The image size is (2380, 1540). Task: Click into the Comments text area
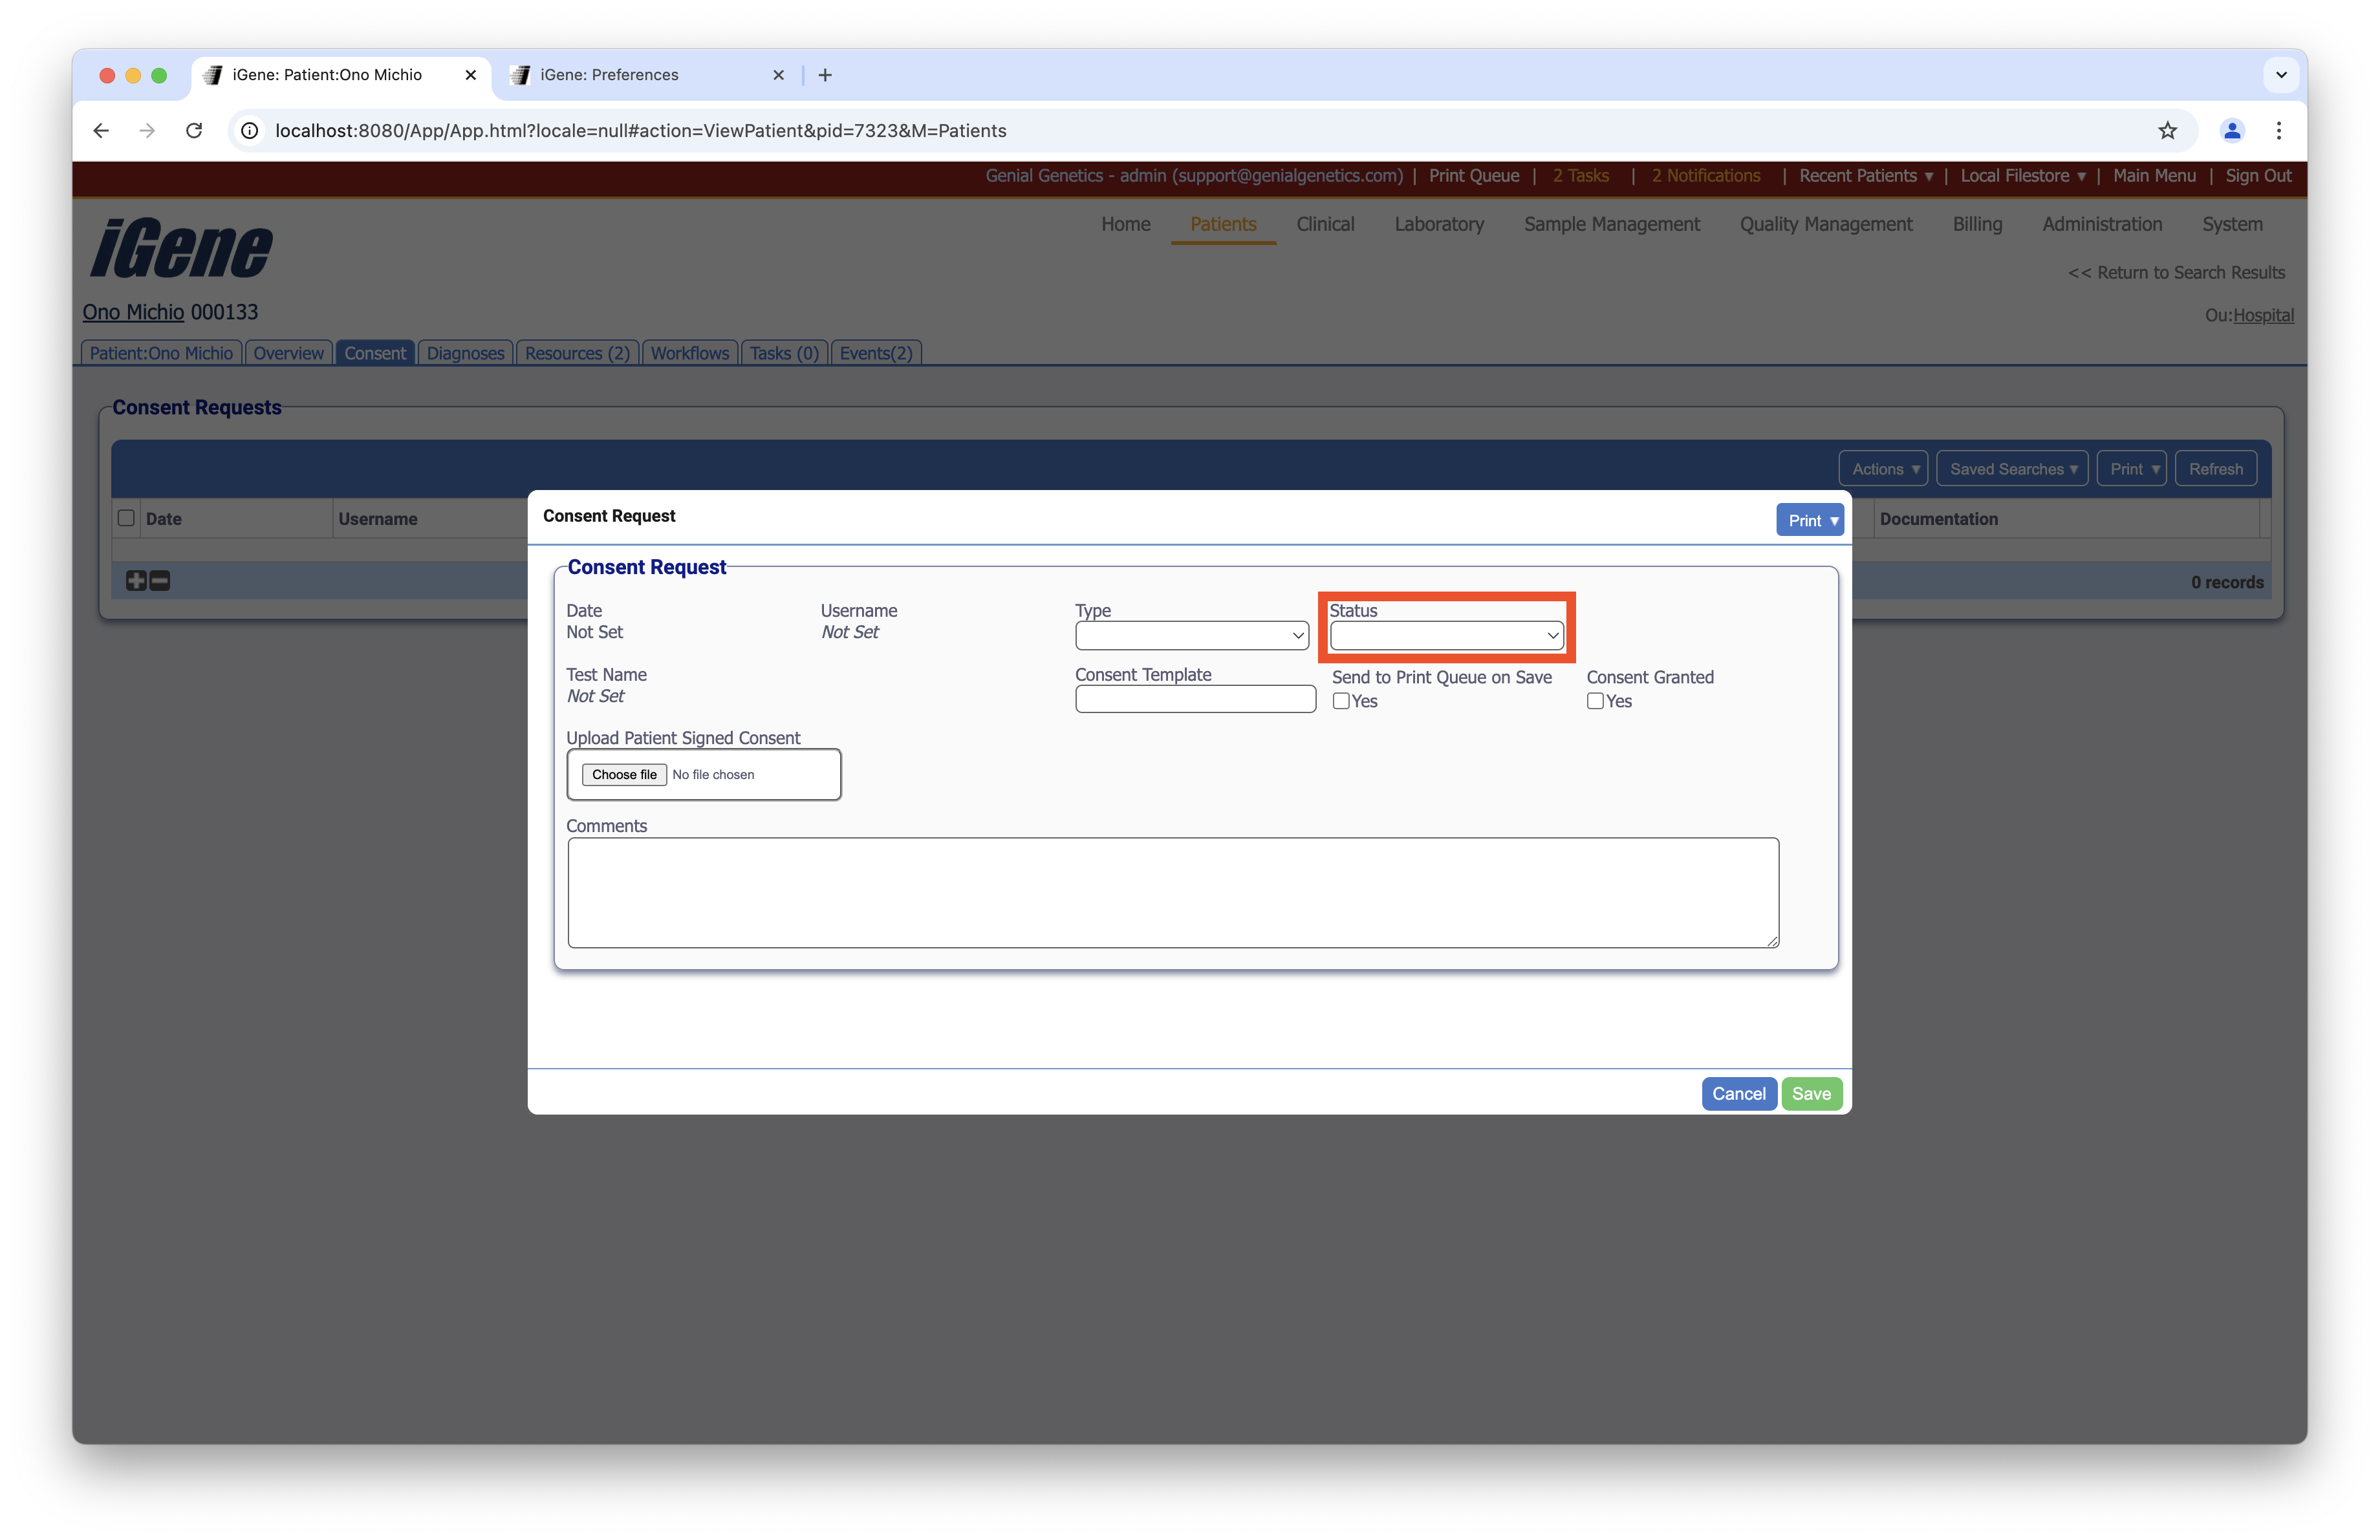[x=1172, y=892]
